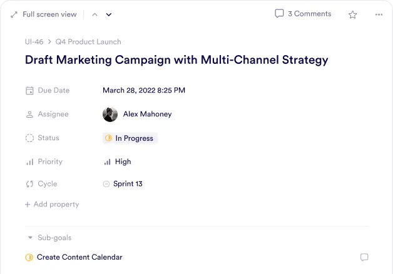Click the Full screen view expand icon
This screenshot has height=274, width=393.
14,14
